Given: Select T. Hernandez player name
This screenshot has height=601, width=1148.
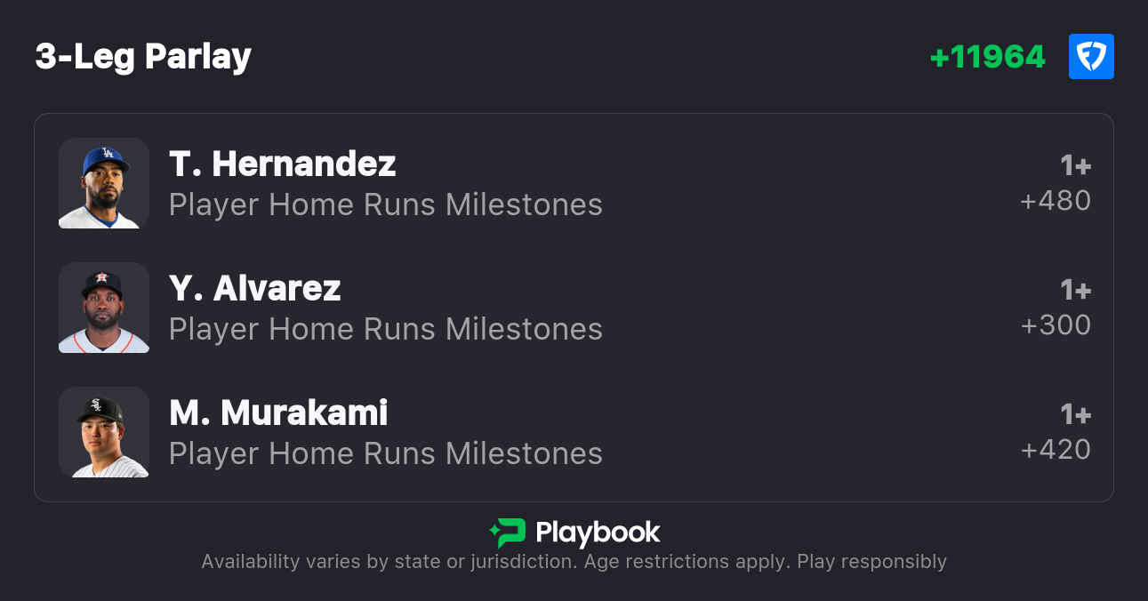Looking at the screenshot, I should (x=282, y=164).
